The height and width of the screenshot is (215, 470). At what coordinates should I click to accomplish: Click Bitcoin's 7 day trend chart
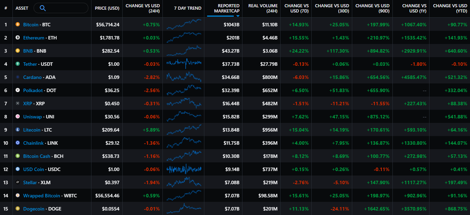pos(184,25)
